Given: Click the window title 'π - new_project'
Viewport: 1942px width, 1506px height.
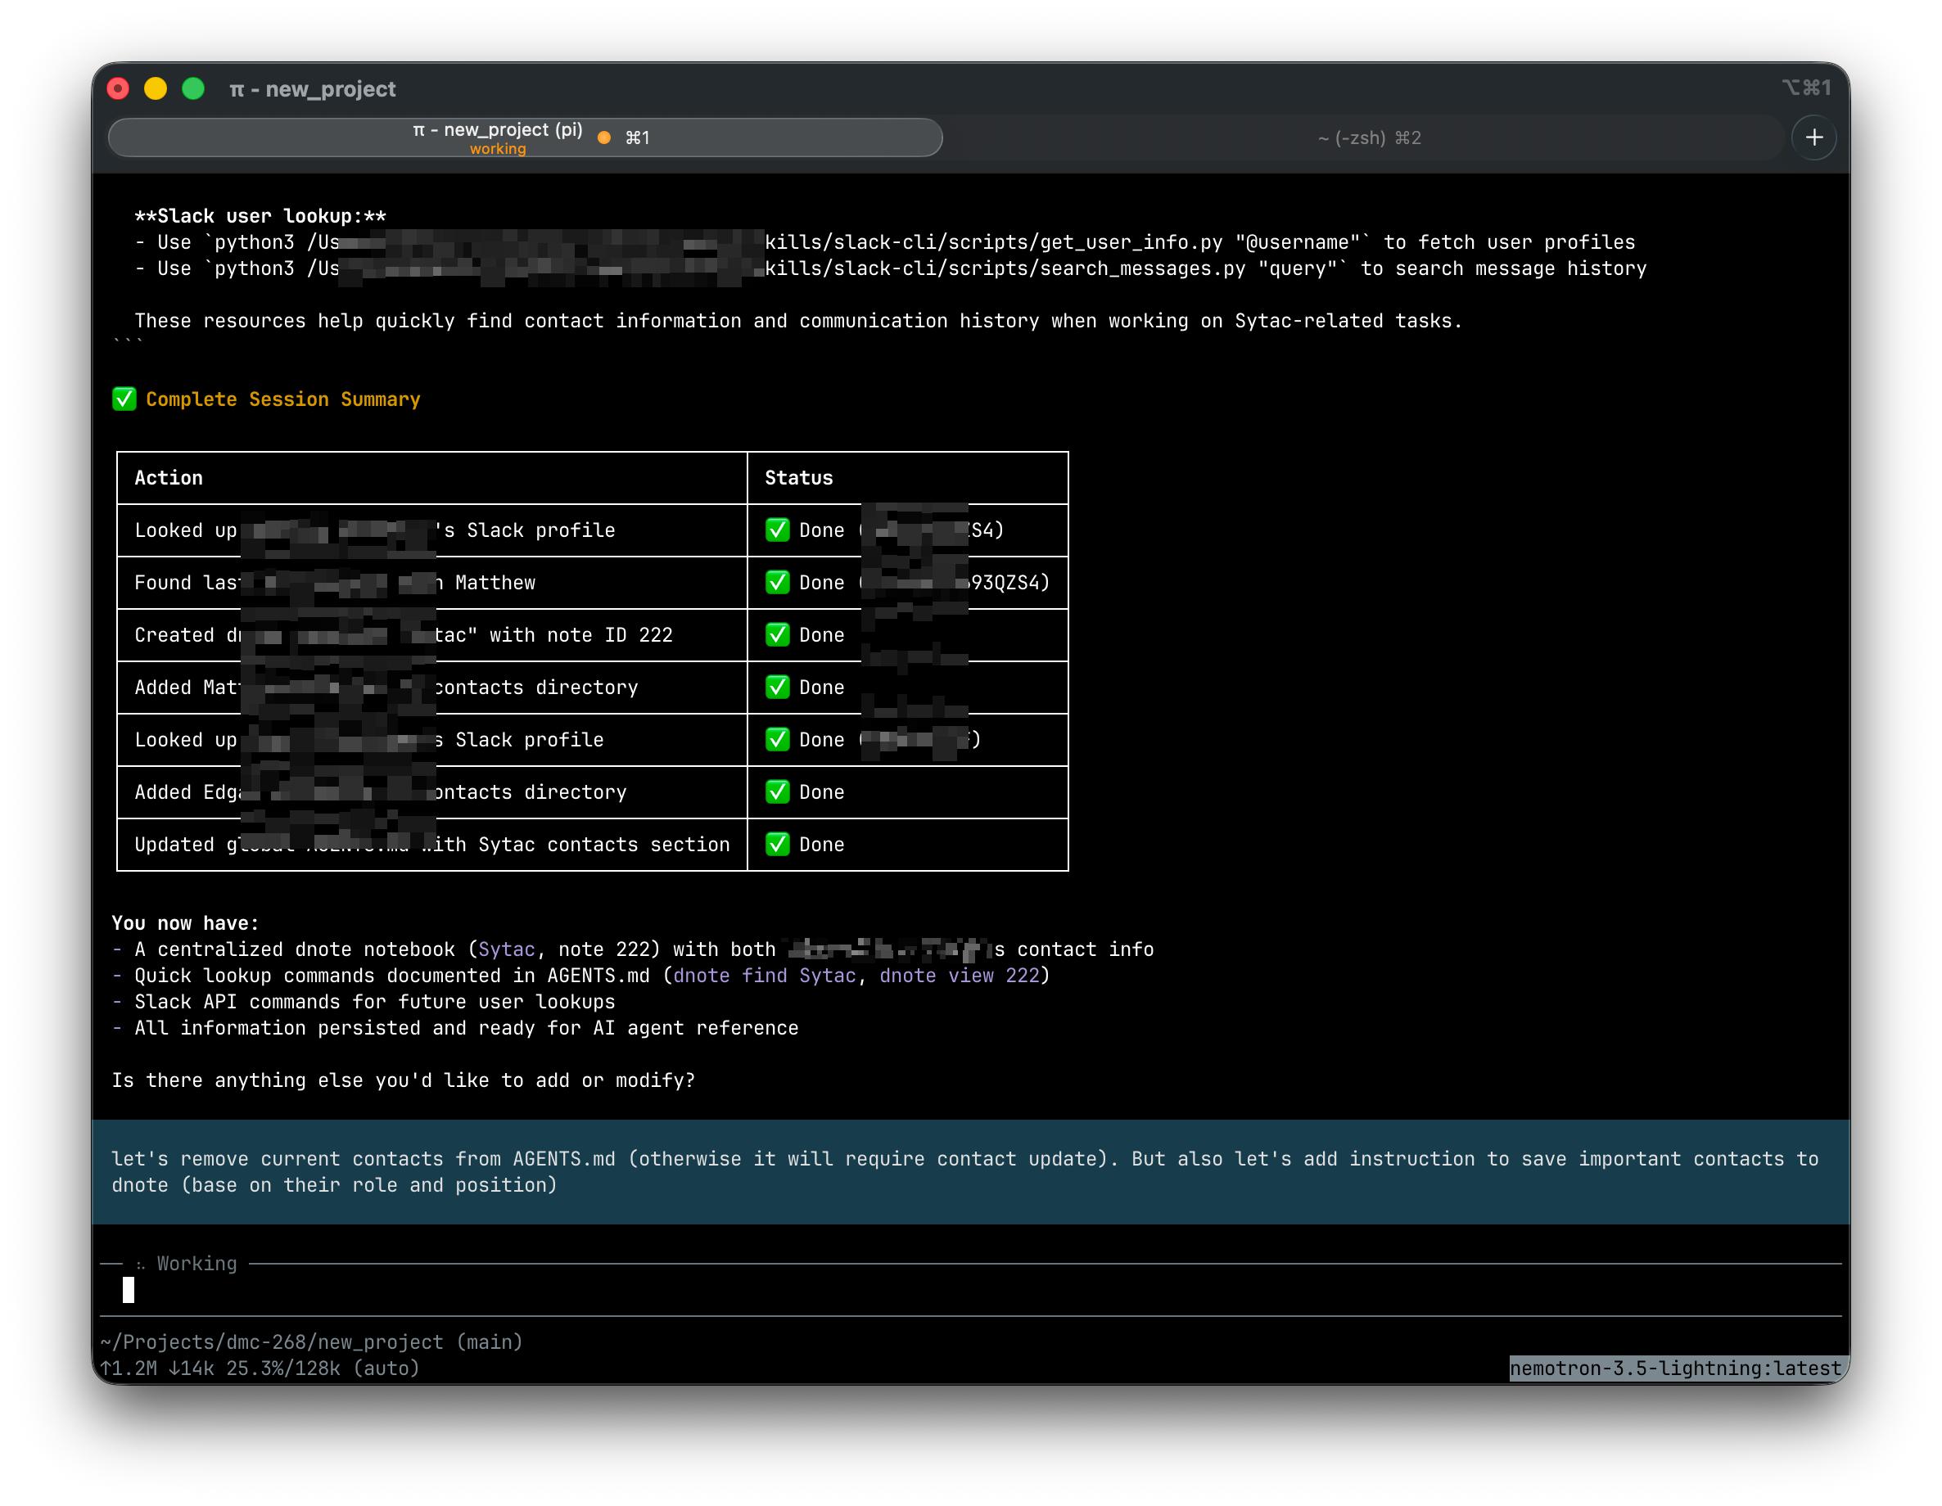Looking at the screenshot, I should coord(312,89).
